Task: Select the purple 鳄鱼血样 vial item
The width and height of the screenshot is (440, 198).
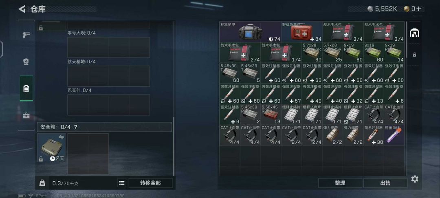Action: coord(394,135)
